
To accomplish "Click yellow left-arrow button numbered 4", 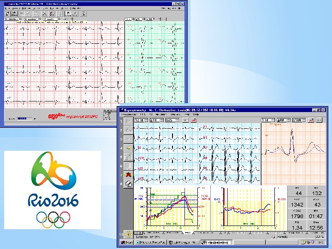I will [129, 148].
